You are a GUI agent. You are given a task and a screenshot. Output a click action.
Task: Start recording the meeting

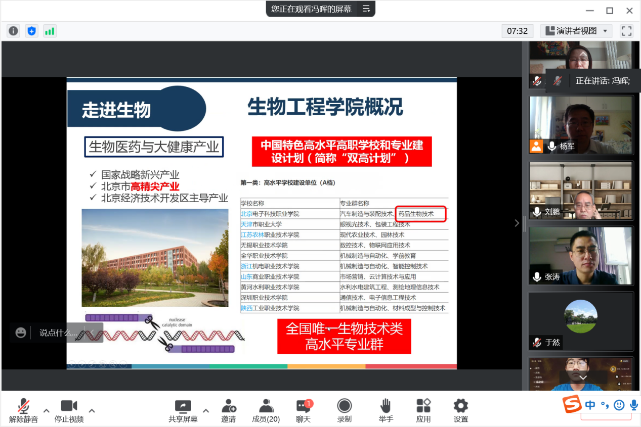(344, 410)
